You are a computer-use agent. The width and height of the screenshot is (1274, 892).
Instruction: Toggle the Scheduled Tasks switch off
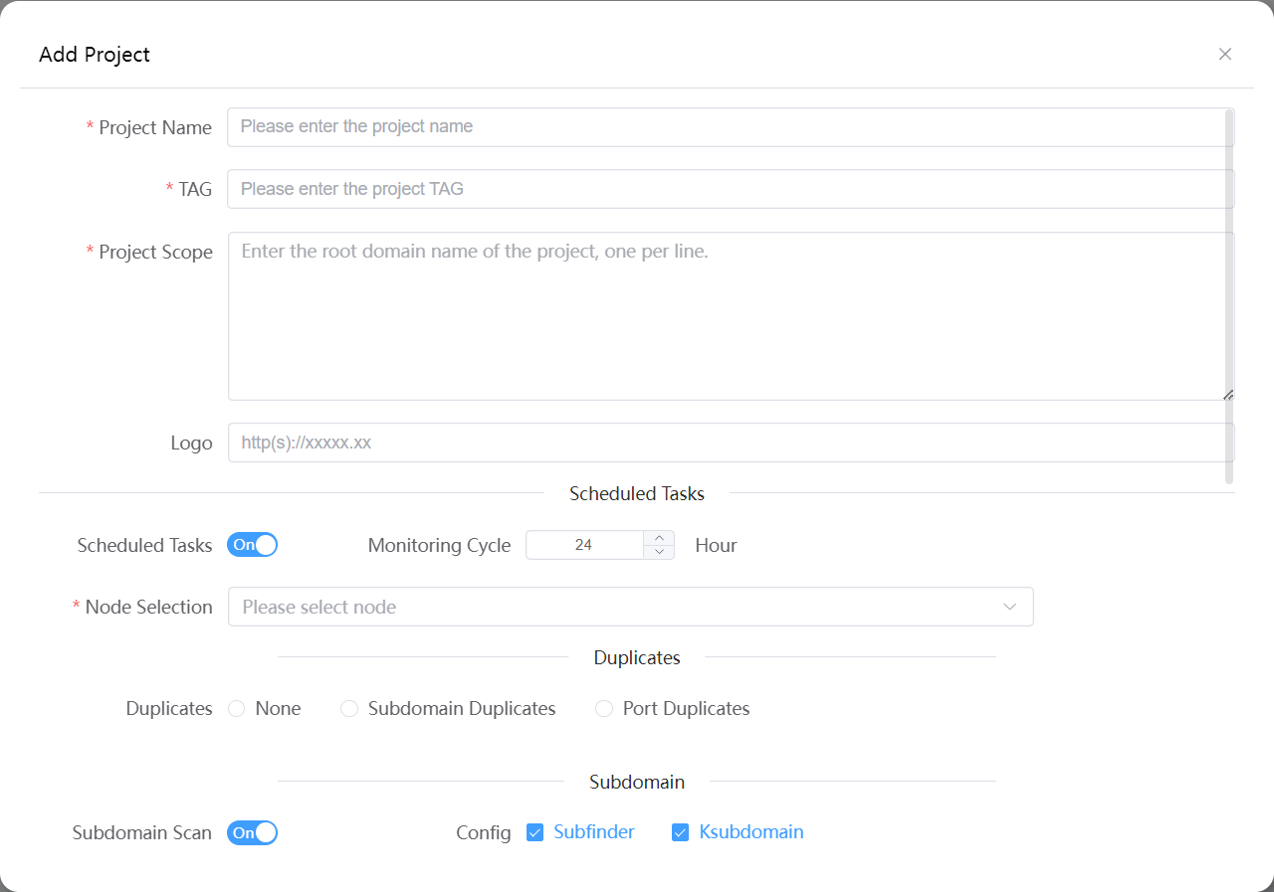252,545
